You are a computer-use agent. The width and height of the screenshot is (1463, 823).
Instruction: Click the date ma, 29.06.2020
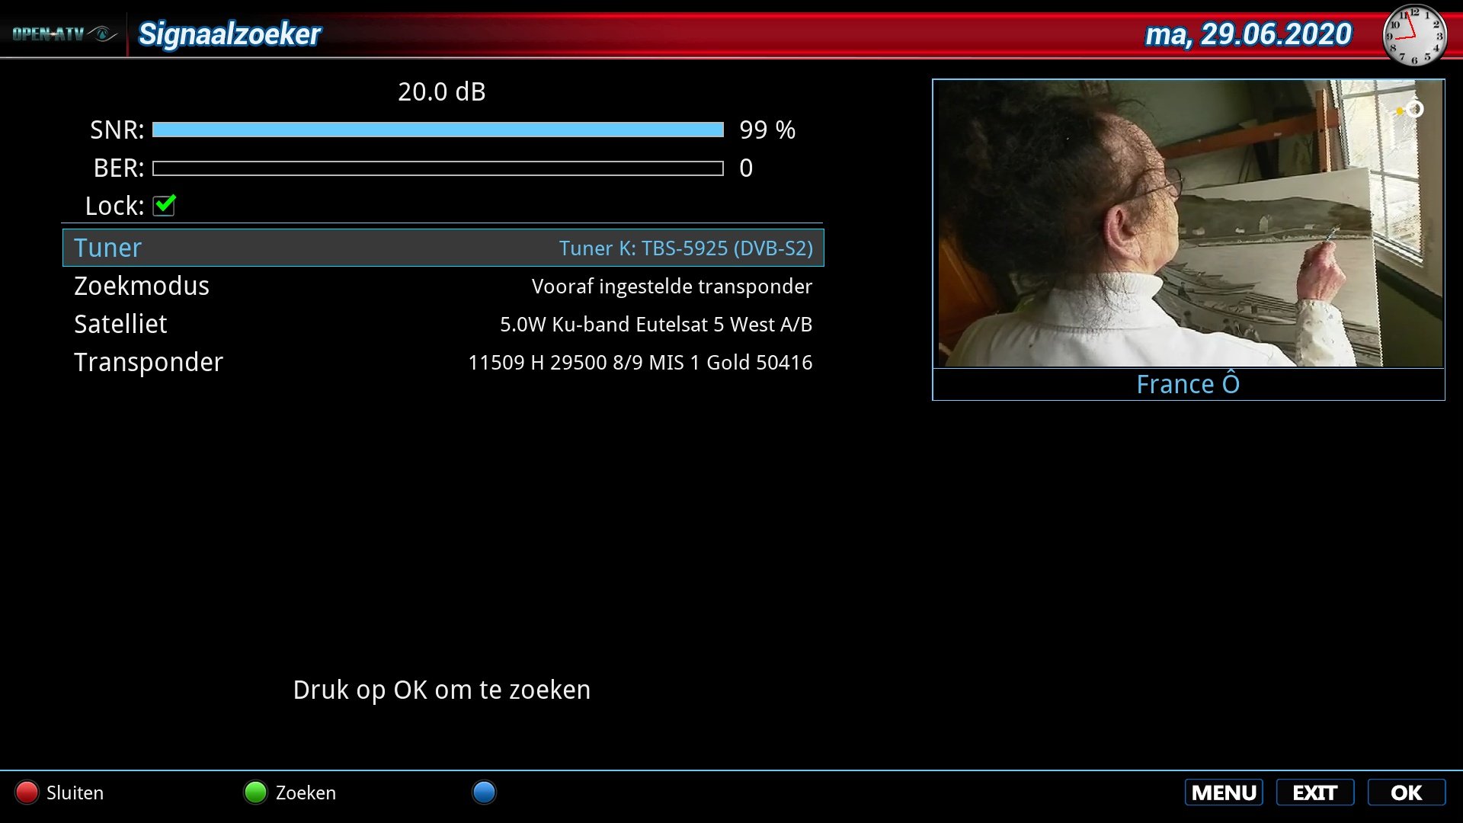[x=1248, y=34]
